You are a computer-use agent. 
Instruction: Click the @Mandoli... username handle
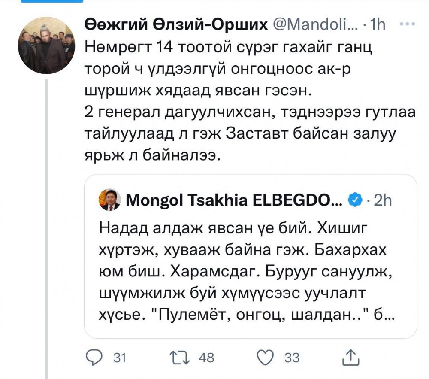coord(315,24)
